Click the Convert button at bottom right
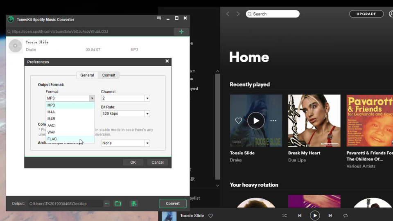 click(x=173, y=203)
